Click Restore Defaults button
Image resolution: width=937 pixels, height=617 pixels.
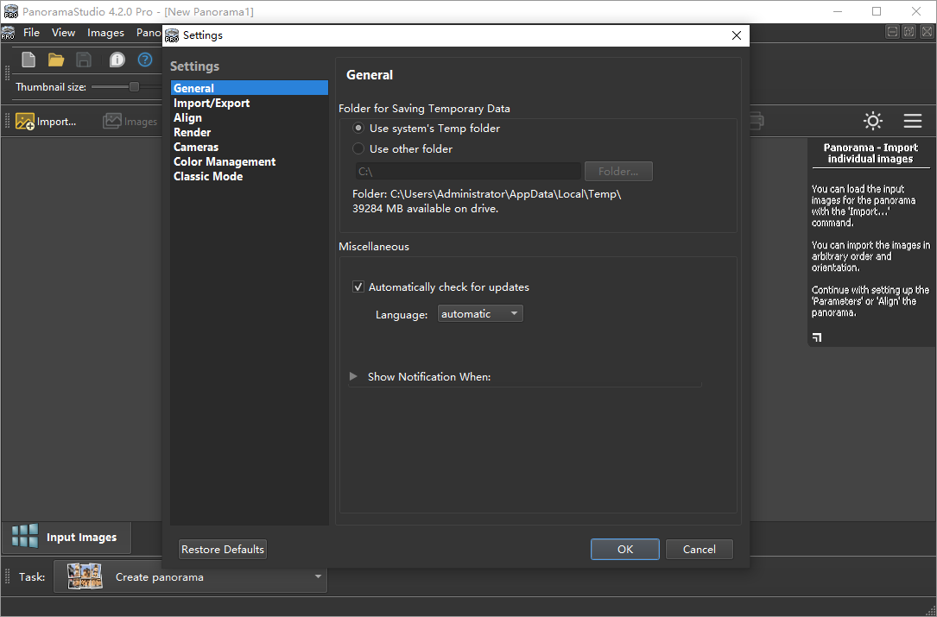(223, 549)
